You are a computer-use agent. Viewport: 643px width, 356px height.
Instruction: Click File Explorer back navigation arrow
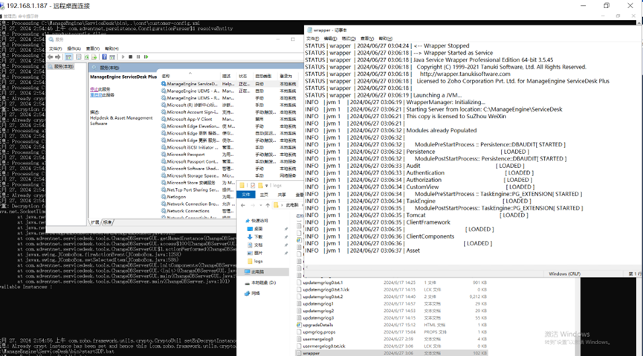tap(243, 205)
